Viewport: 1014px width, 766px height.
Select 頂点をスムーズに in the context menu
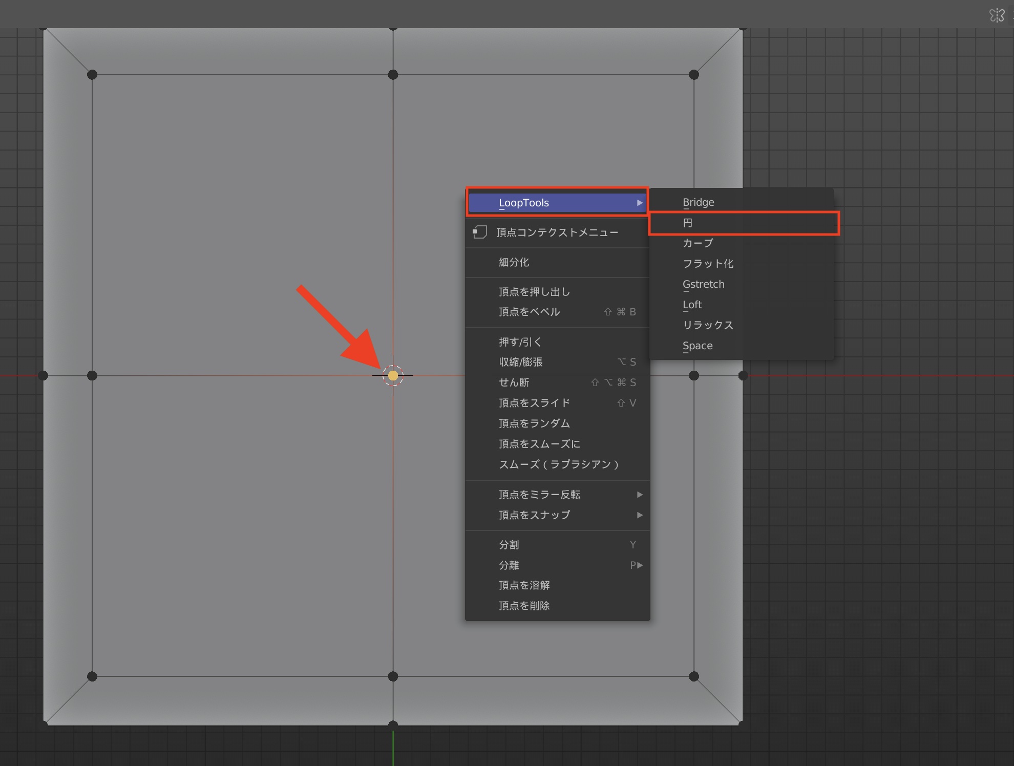[540, 444]
